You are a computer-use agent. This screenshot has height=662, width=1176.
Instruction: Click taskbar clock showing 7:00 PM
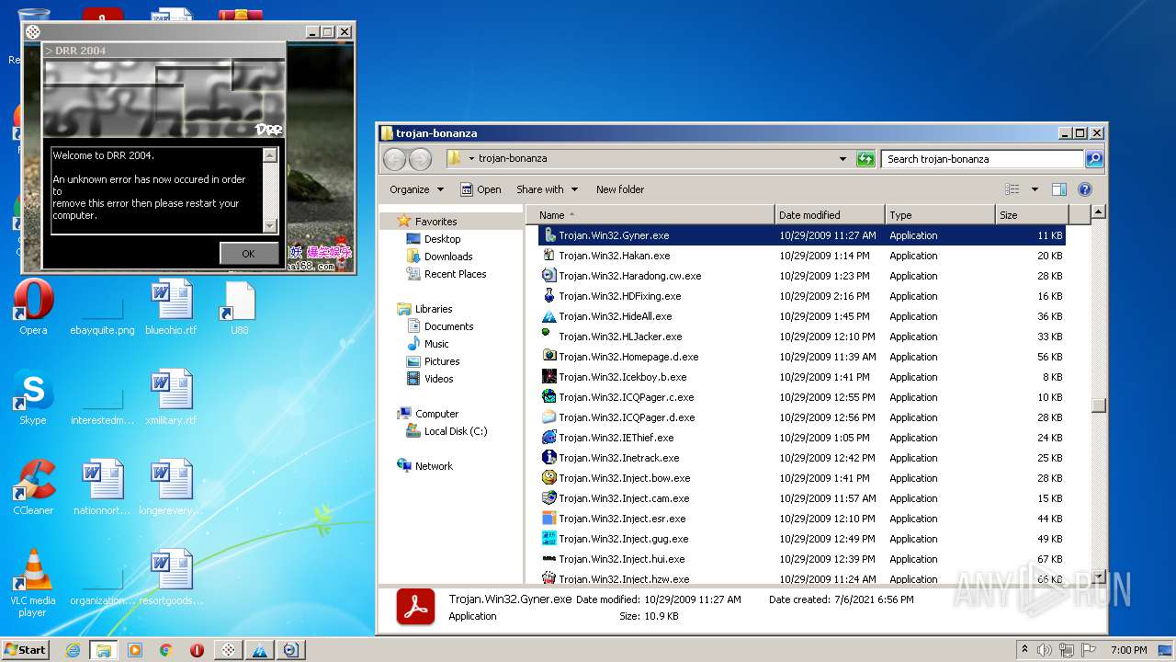click(1128, 650)
